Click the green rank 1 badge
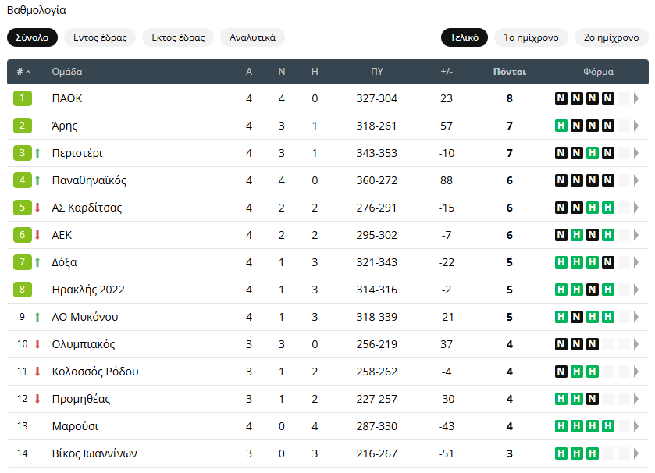This screenshot has height=473, width=655. click(23, 98)
